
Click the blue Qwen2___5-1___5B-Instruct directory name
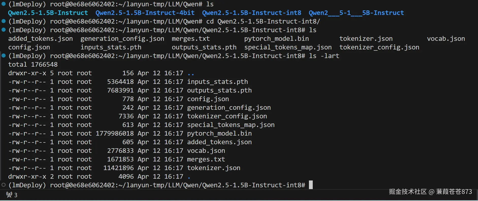pyautogui.click(x=356, y=13)
